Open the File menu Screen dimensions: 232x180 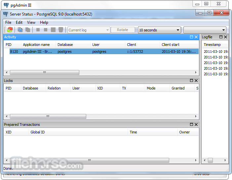[8, 22]
